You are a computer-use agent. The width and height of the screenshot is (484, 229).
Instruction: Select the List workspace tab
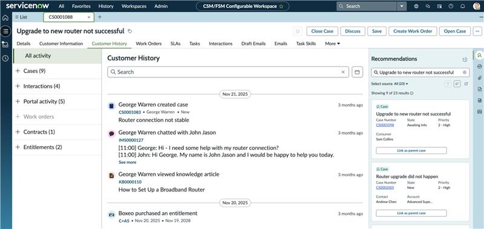coord(21,18)
